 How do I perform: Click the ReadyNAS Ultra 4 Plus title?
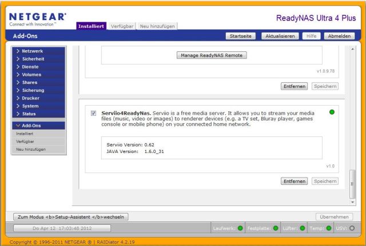pos(316,18)
